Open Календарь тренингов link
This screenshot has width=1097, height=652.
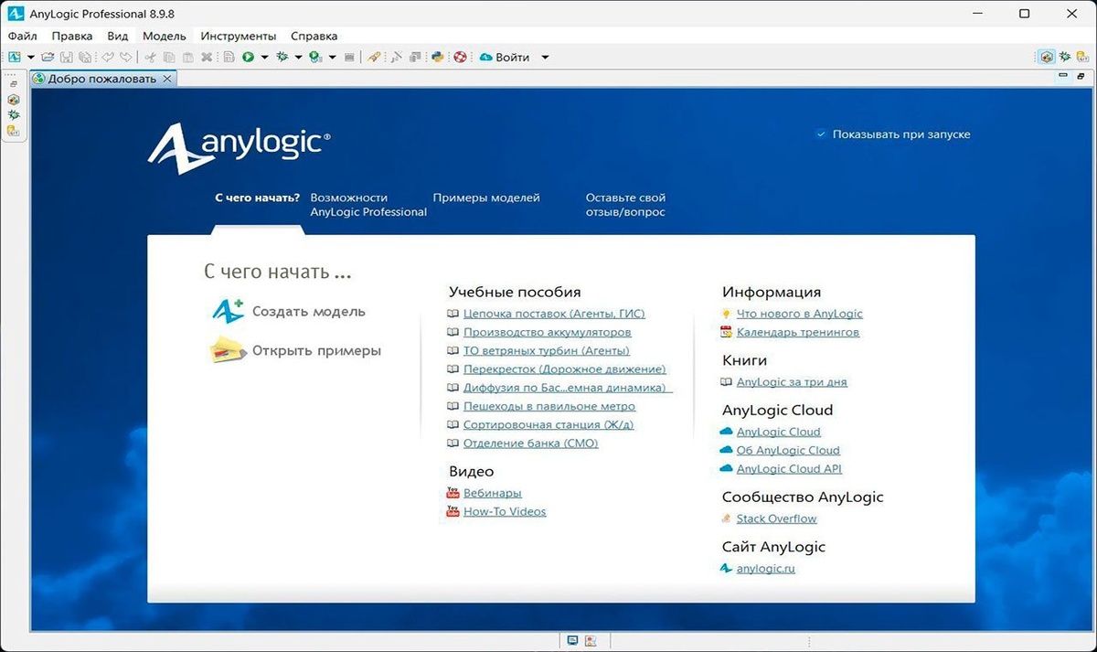point(797,332)
